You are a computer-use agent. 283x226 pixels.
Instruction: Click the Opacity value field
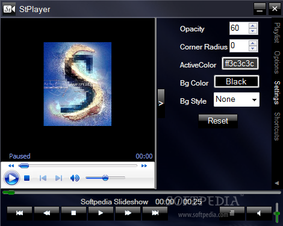coord(239,28)
